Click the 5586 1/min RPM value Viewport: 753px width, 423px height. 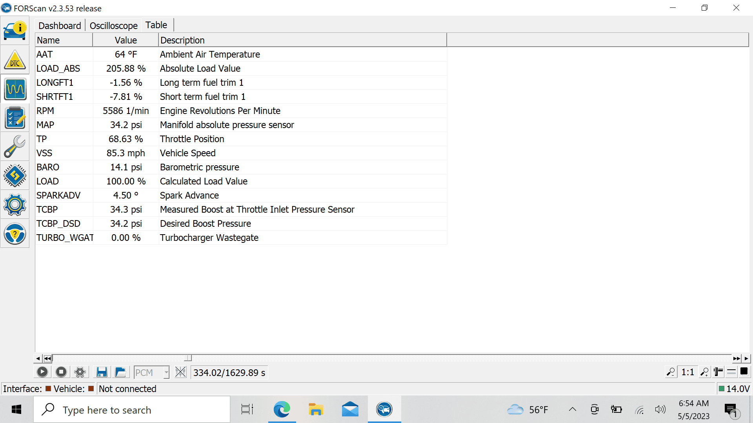126,111
